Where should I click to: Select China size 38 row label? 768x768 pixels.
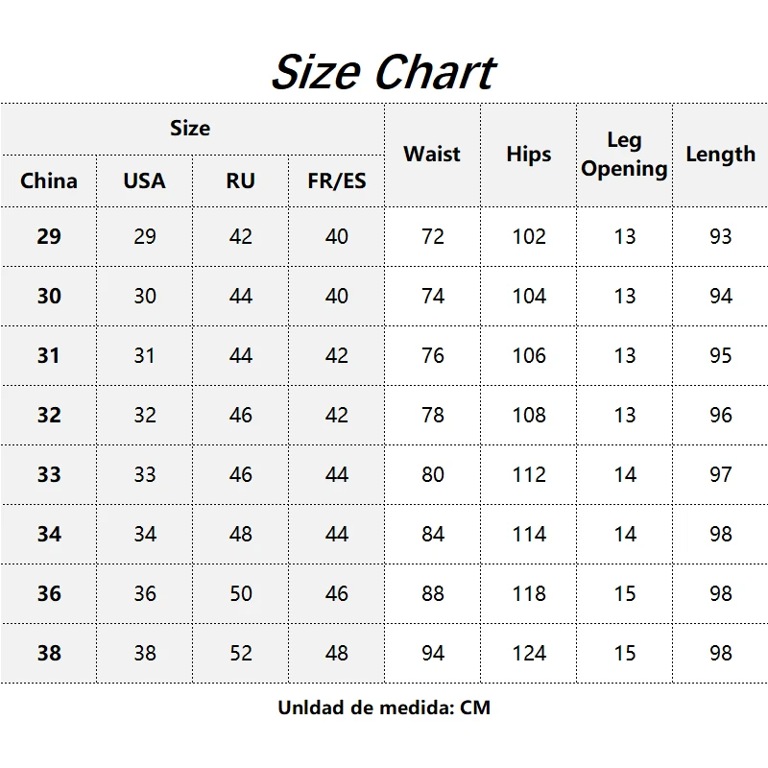pyautogui.click(x=48, y=653)
